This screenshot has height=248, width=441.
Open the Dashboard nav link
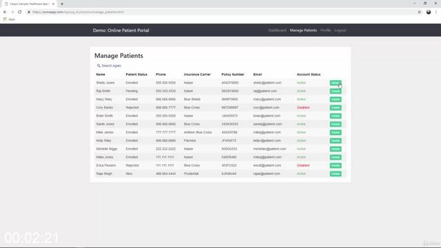277,30
